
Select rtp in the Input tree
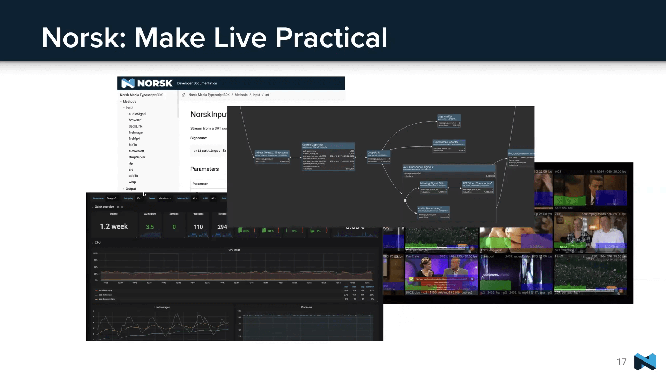pos(131,163)
